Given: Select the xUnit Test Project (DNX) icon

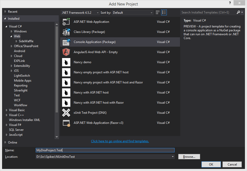Looking at the screenshot, I should click(66, 112).
